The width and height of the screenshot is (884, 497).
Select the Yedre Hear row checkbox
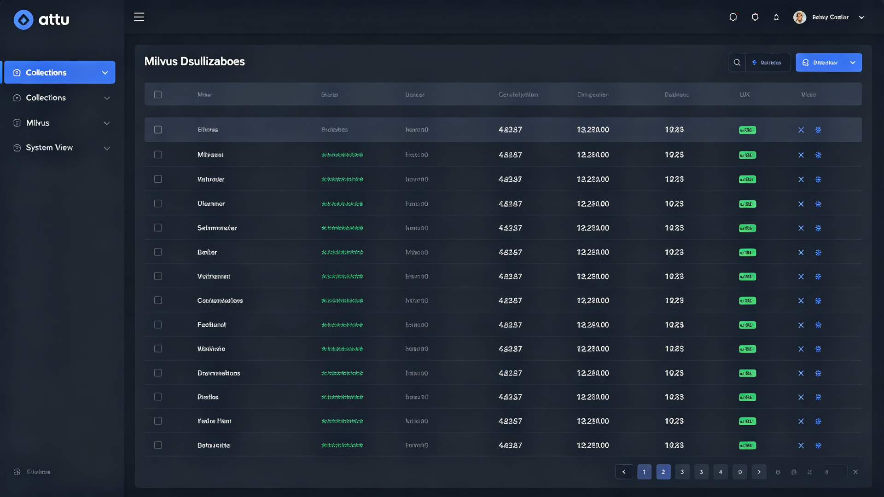(158, 421)
